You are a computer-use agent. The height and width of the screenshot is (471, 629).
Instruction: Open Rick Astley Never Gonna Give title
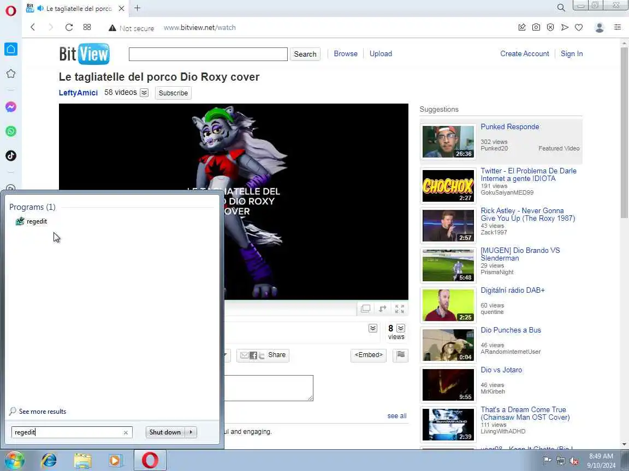[x=528, y=214]
